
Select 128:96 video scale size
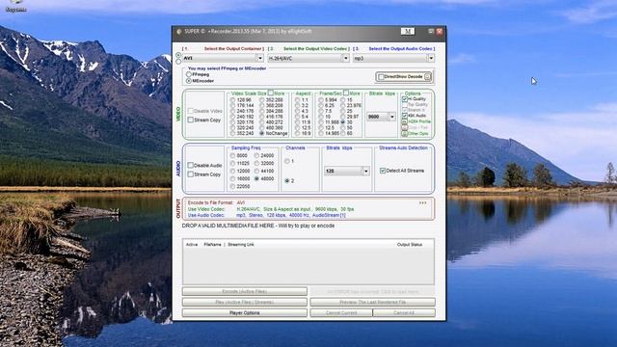pos(233,100)
